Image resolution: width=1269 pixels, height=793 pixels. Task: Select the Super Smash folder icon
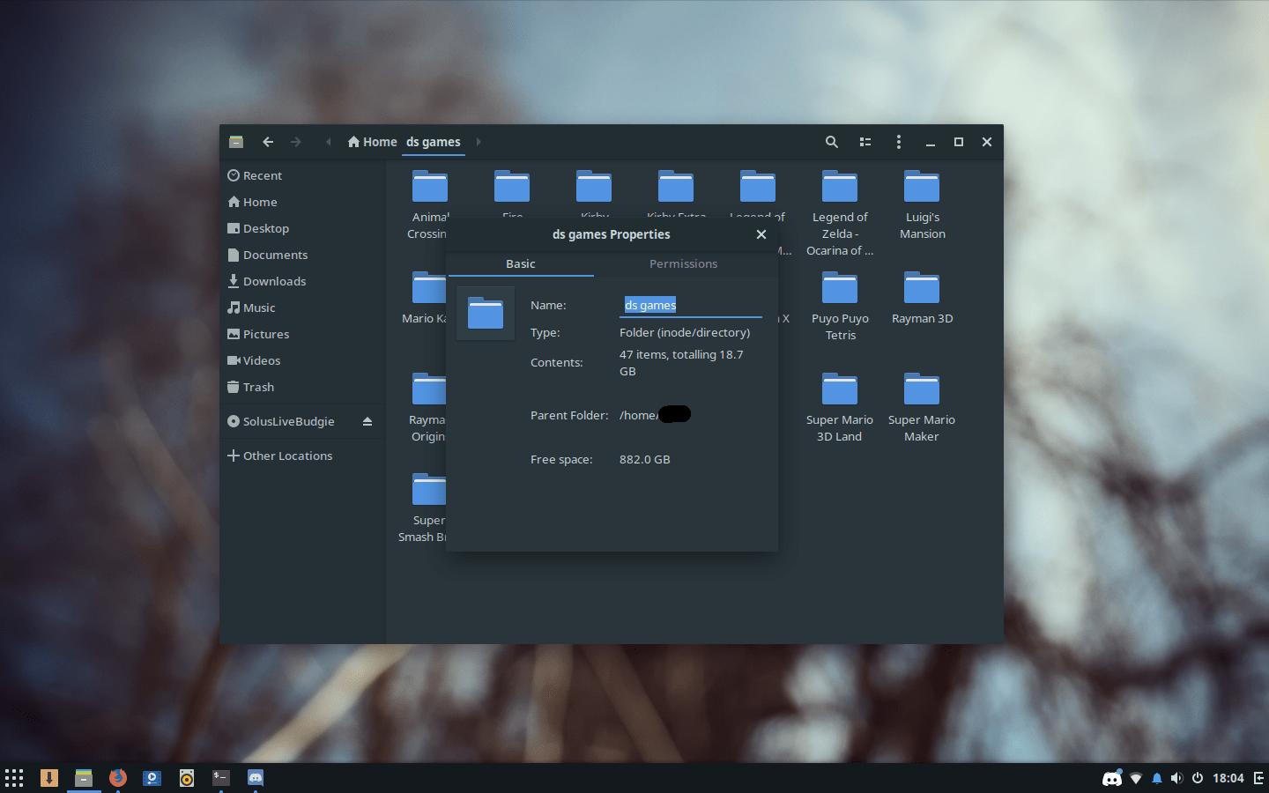[x=429, y=490]
